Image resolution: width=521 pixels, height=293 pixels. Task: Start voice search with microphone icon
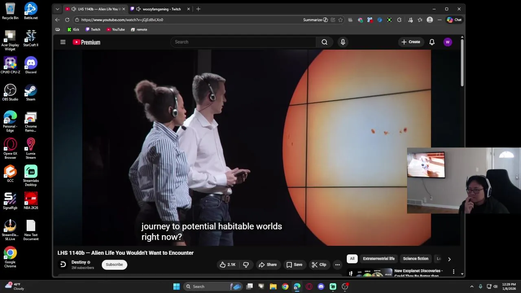(x=343, y=42)
